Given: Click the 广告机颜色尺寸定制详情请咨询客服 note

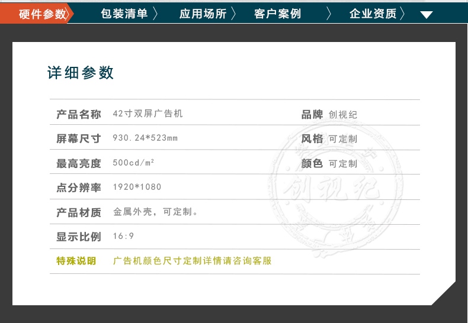Looking at the screenshot, I should pyautogui.click(x=192, y=260).
